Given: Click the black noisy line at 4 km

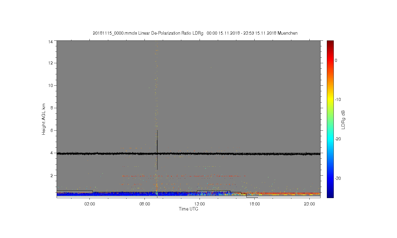Looking at the screenshot, I should click(x=188, y=153).
